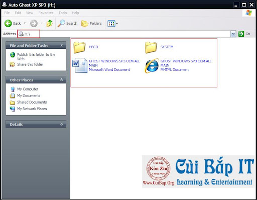Go up one folder level
257x200 pixels.
coord(50,23)
